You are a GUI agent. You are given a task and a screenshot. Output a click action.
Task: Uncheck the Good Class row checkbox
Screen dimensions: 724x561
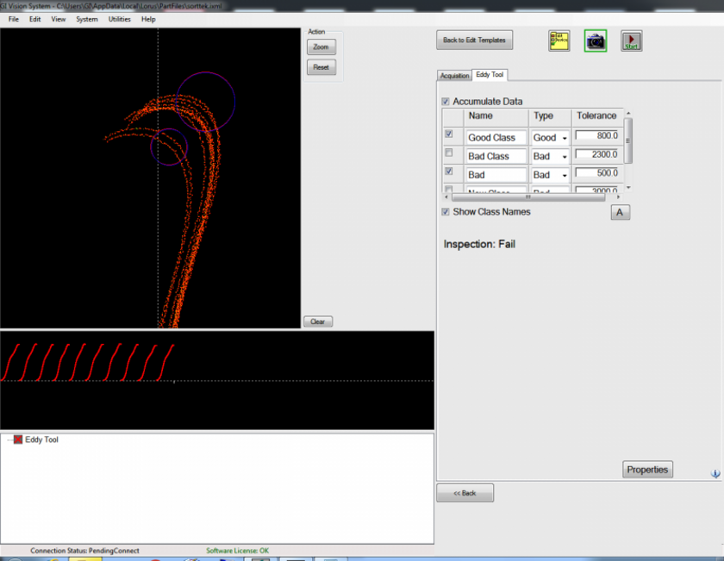click(x=449, y=134)
